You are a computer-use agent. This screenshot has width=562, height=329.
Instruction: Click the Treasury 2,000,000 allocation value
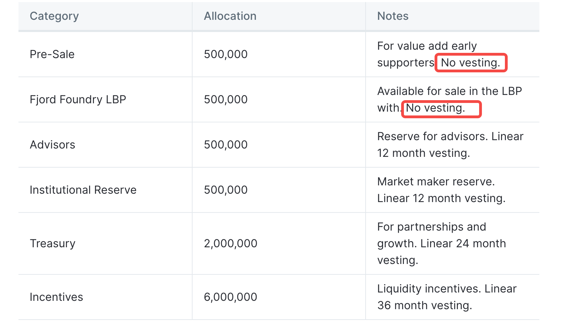click(x=231, y=243)
